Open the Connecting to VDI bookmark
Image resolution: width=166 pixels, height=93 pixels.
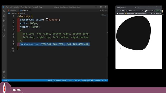click(x=141, y=13)
